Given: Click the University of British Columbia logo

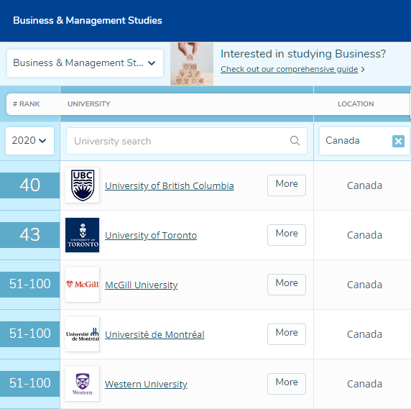Looking at the screenshot, I should (x=83, y=185).
